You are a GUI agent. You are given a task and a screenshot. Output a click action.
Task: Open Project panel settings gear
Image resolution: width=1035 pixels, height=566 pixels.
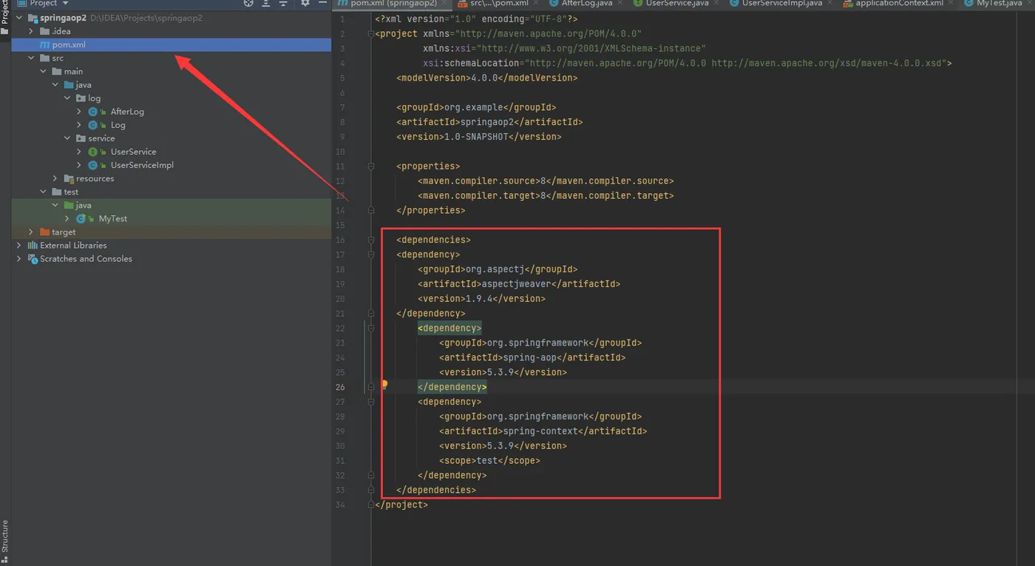305,3
